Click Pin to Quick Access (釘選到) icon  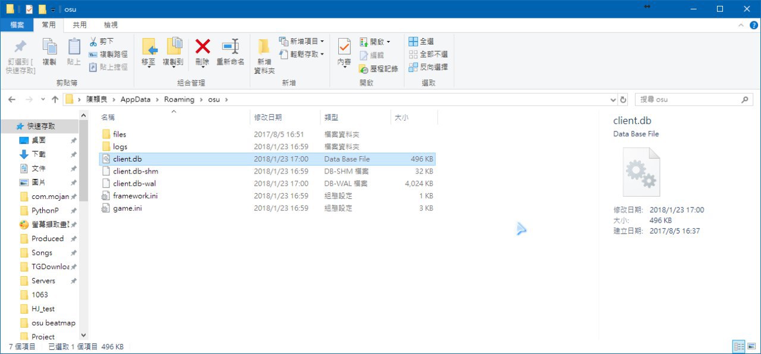tap(20, 47)
